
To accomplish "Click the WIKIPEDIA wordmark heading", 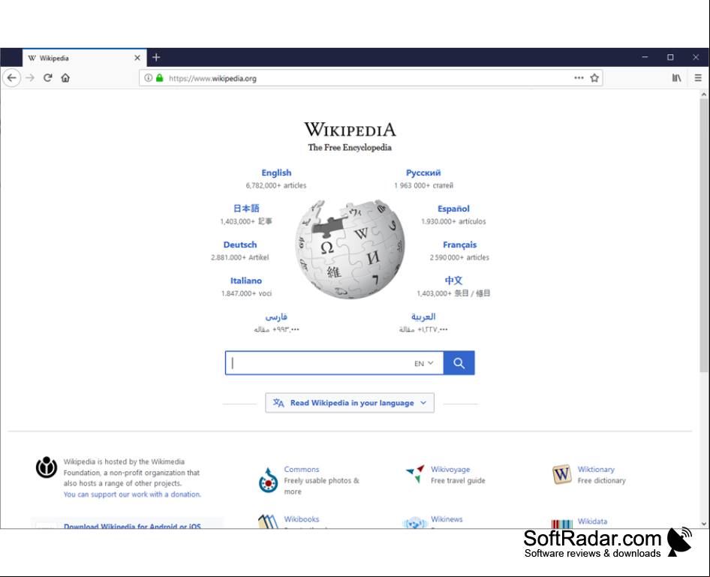I will pos(350,129).
